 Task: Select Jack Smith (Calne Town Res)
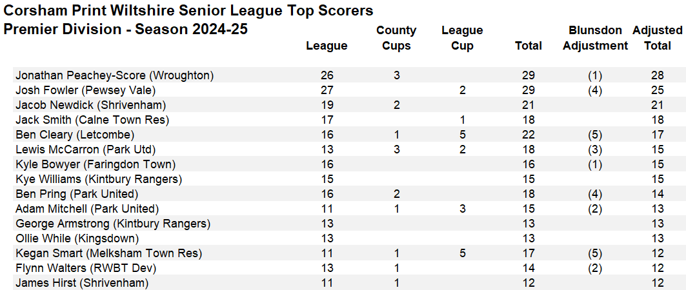pyautogui.click(x=92, y=120)
